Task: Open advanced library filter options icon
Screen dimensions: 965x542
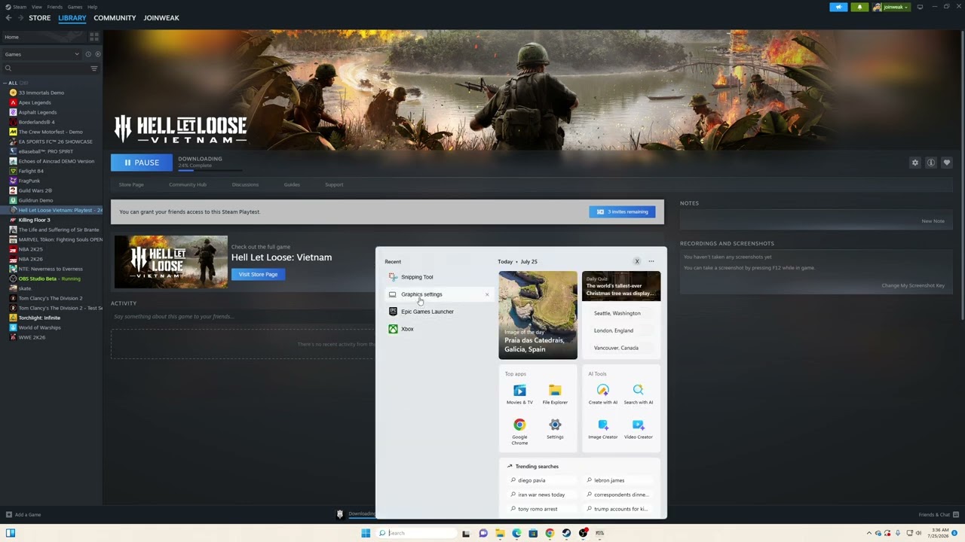Action: click(x=94, y=69)
